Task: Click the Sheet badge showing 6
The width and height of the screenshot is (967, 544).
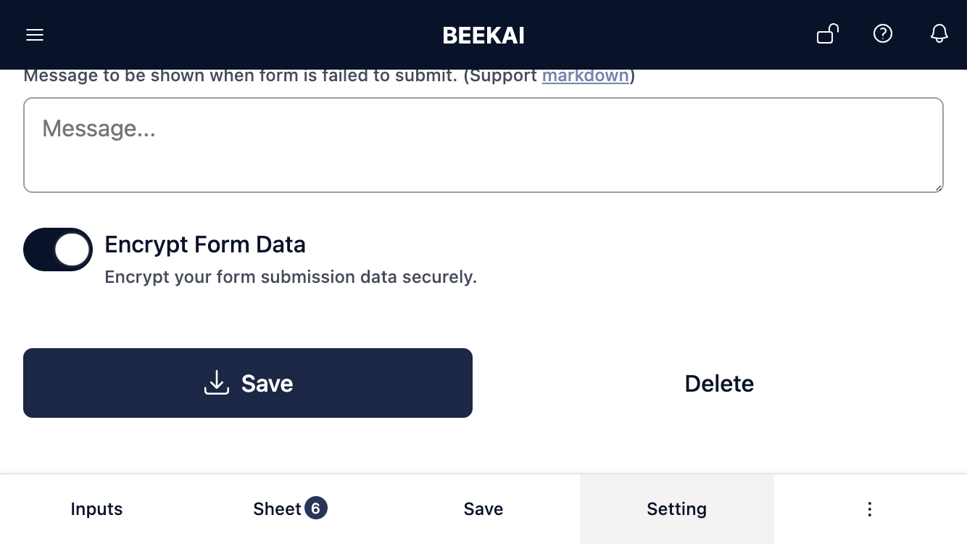Action: [316, 508]
